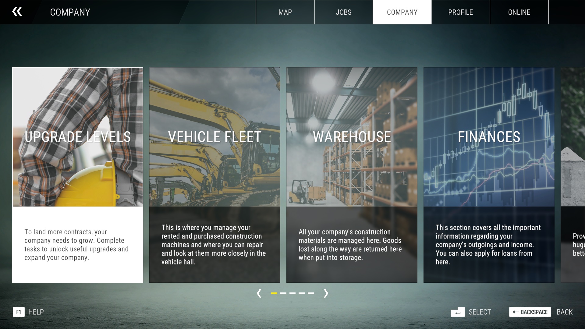Go to fourth carousel page indicator
Viewport: 585px width, 329px height.
(x=301, y=293)
